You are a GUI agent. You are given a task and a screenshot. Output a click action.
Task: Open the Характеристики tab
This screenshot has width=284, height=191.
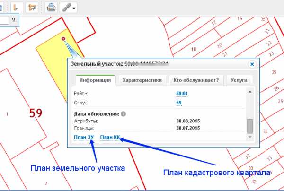142,80
